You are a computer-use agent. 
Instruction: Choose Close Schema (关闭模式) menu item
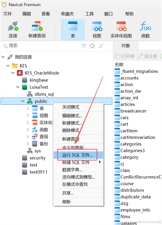click(78, 107)
